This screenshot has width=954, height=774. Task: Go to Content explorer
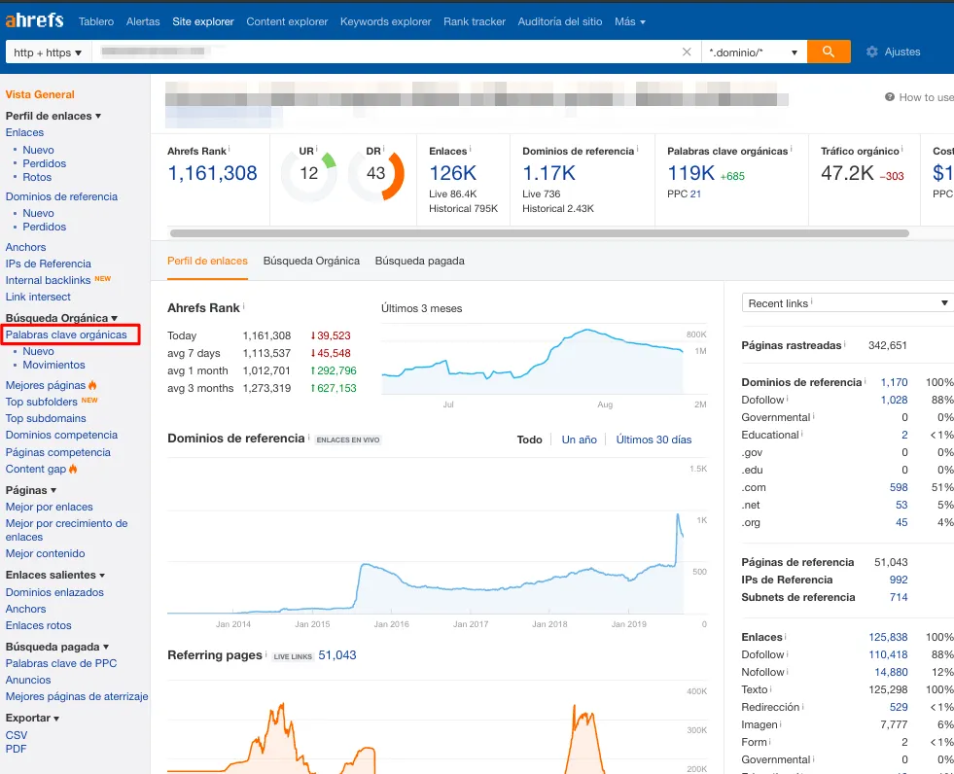pyautogui.click(x=287, y=21)
